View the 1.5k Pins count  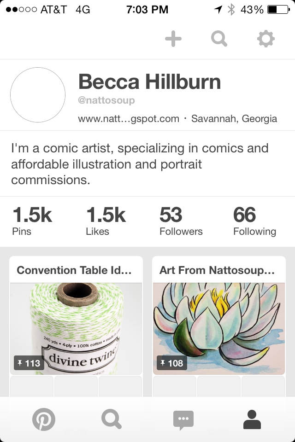point(32,221)
